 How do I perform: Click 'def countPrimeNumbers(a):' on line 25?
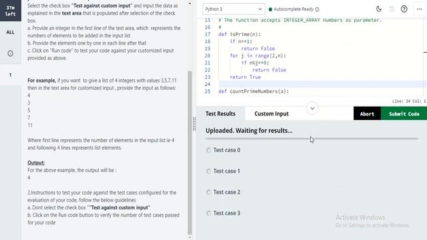[x=254, y=91]
